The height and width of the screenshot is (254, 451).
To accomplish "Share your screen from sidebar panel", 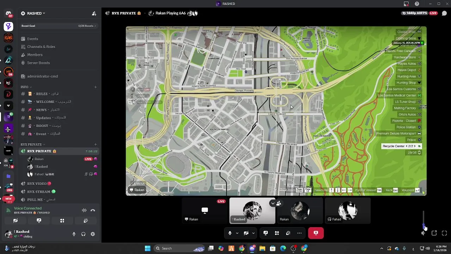I will point(39,220).
